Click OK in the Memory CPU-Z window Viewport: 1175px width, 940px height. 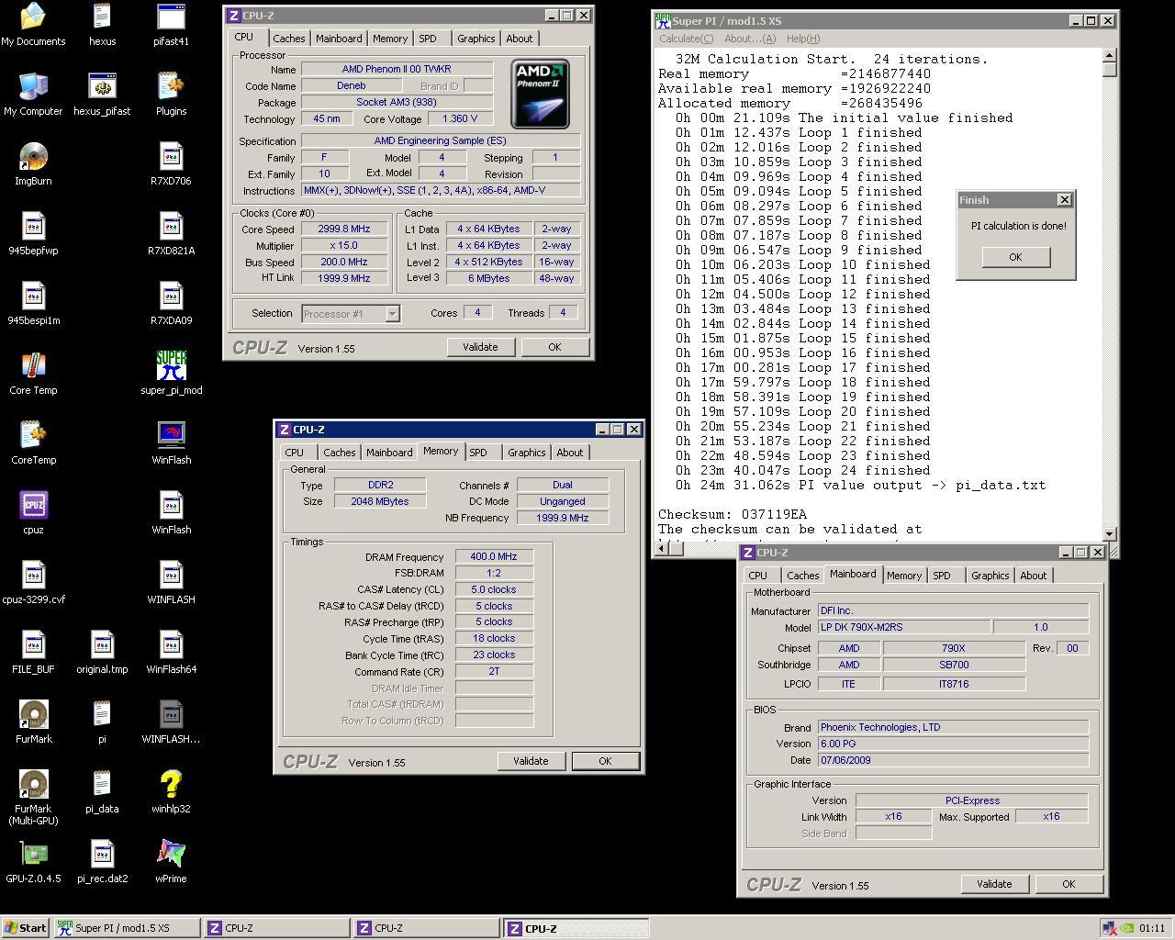[x=605, y=761]
